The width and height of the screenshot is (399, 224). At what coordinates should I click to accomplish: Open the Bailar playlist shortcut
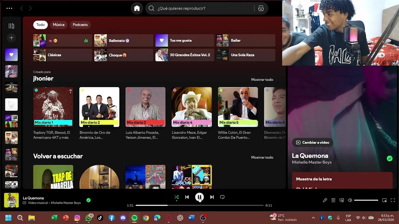pos(246,40)
